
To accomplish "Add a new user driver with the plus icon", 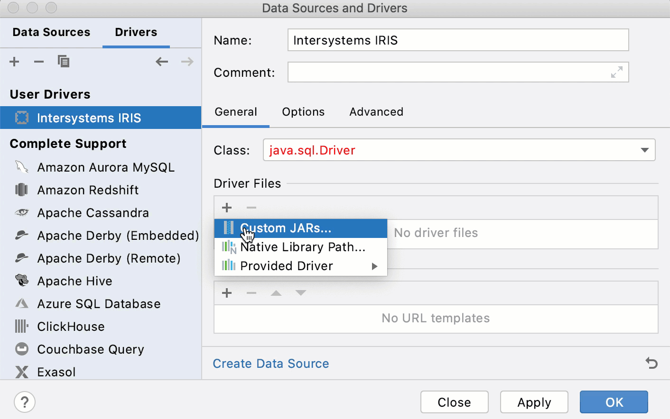I will coord(14,62).
